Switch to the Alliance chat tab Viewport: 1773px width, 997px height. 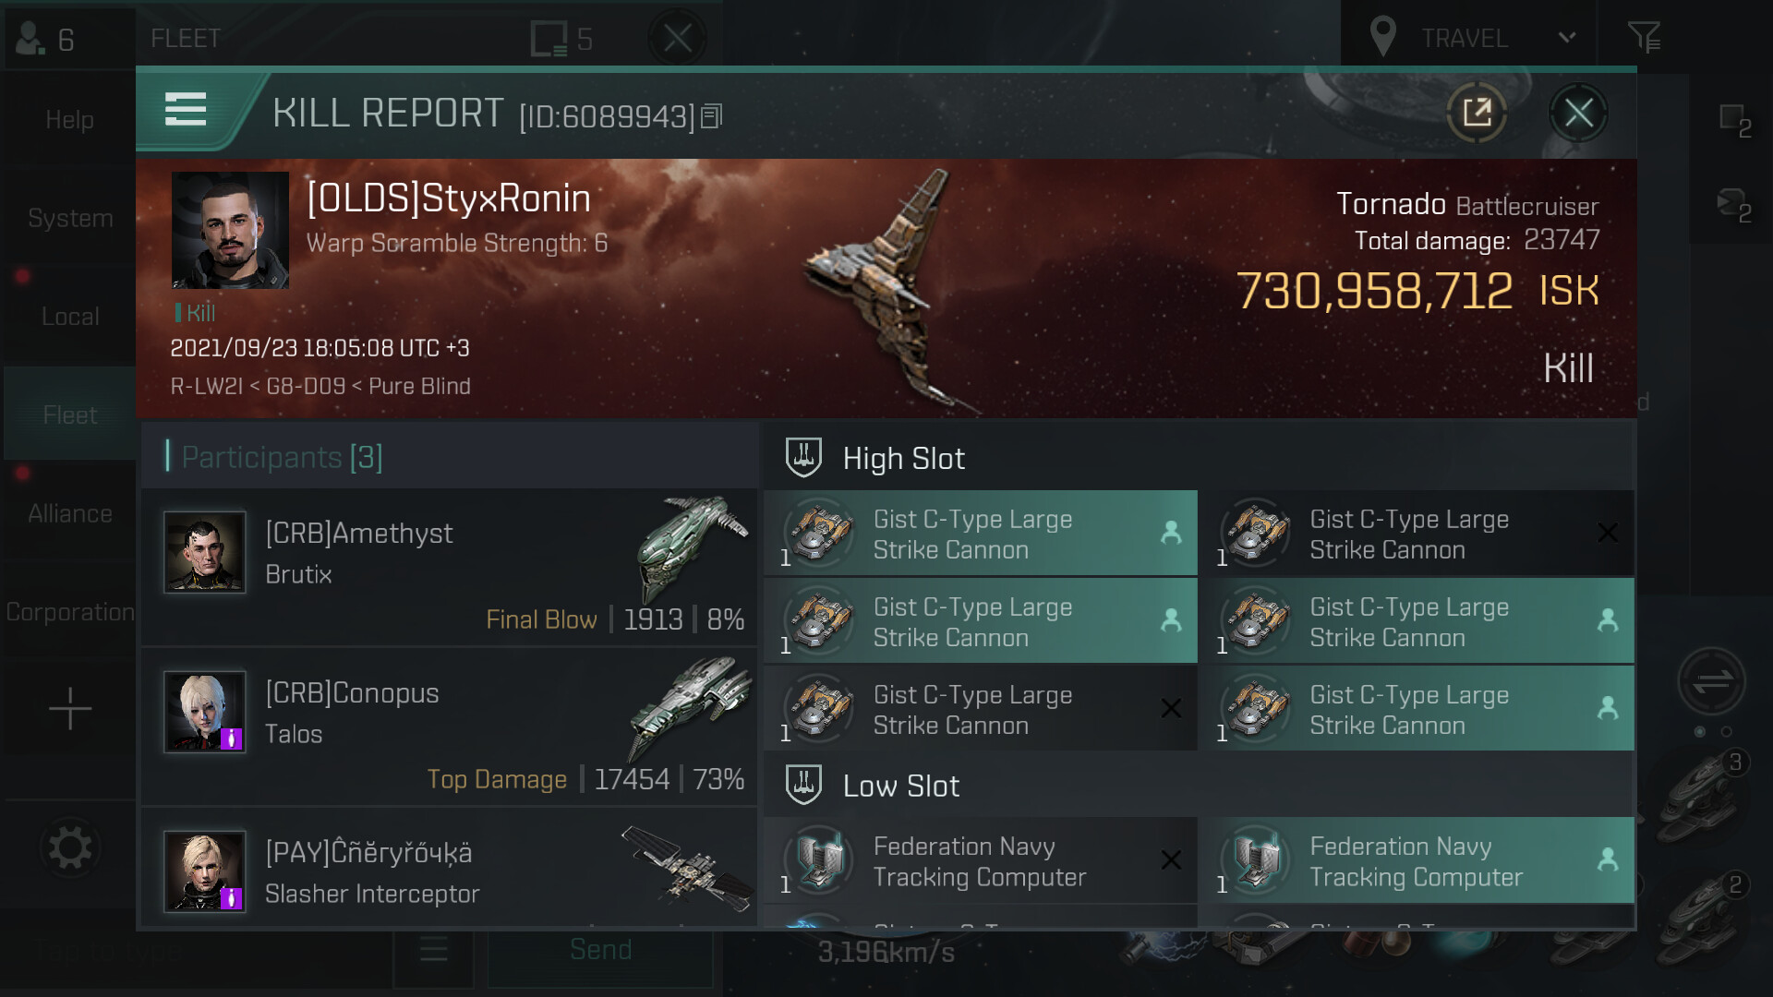(70, 514)
